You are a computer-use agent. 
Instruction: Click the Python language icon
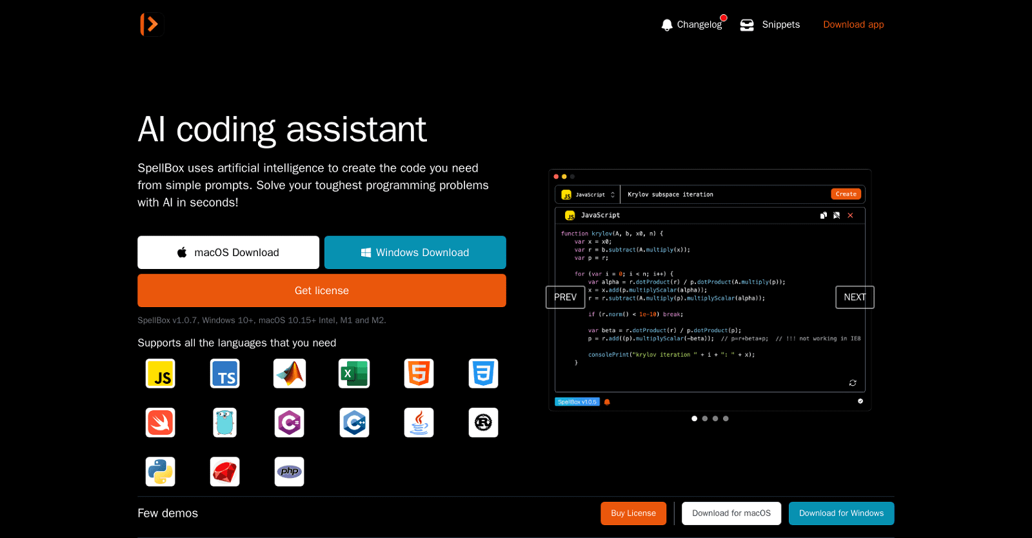click(x=161, y=472)
